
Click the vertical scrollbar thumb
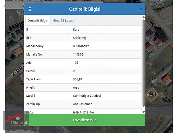coord(144,63)
